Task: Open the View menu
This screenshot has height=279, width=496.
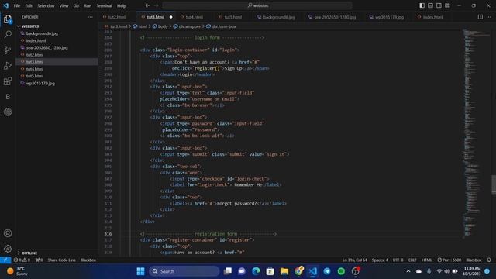Action: tap(64, 5)
